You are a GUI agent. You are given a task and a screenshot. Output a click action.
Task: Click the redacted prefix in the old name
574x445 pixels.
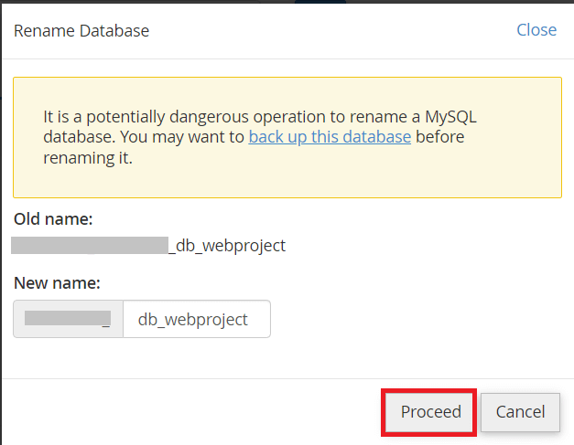[x=90, y=245]
